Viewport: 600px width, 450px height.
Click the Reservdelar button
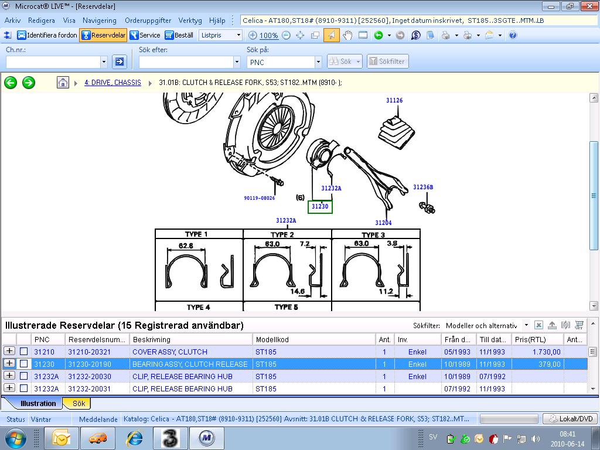104,35
